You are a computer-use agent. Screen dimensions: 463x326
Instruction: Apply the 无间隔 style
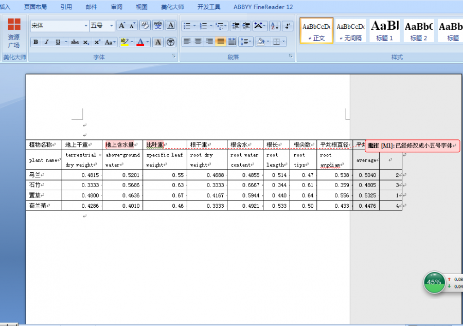tap(350, 30)
